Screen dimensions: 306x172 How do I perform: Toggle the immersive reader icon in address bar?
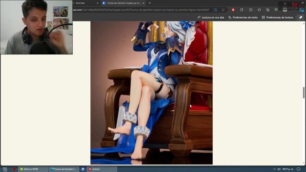(215, 10)
